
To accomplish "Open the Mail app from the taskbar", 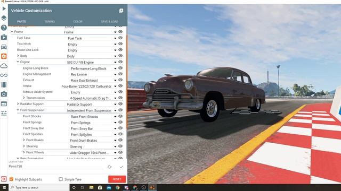I will pyautogui.click(x=109, y=187).
